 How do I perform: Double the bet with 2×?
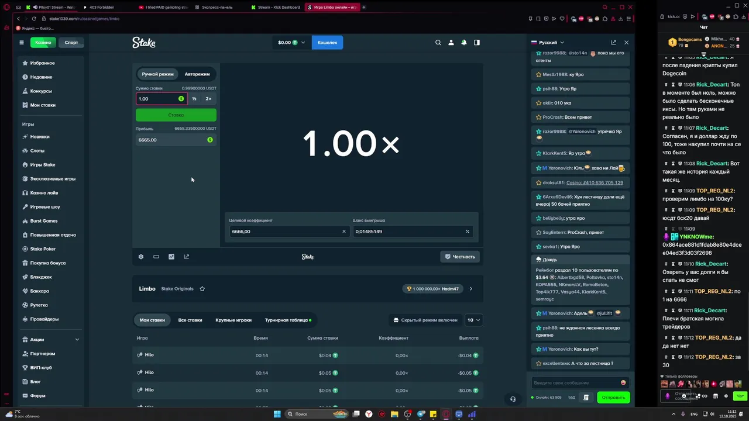[x=208, y=99]
